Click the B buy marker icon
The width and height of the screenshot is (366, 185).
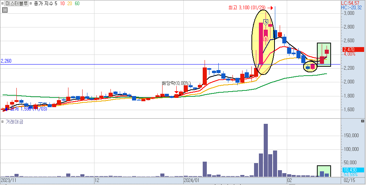pyautogui.click(x=266, y=39)
